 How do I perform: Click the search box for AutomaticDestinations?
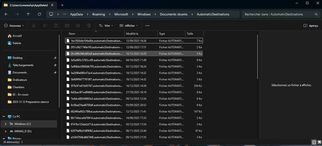pos(276,14)
